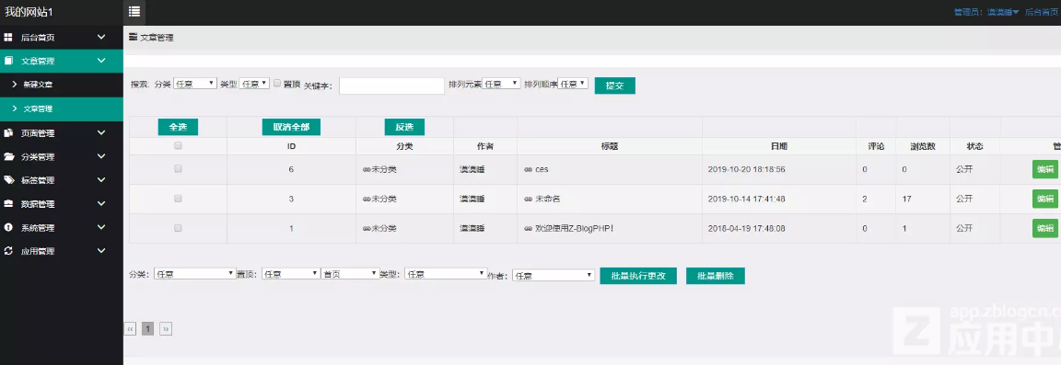Expand the 标签管理 sidebar chevron

click(x=100, y=180)
